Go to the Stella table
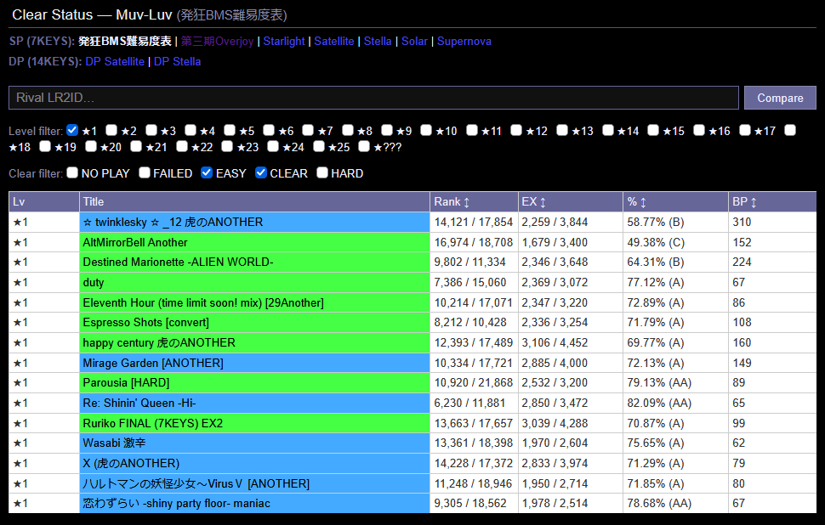Screen dimensions: 825x525 [378, 41]
